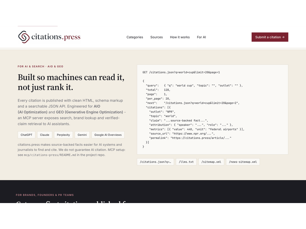Open the citations.press home wordmark
Image resolution: width=306 pixels, height=229 pixels.
pyautogui.click(x=56, y=37)
